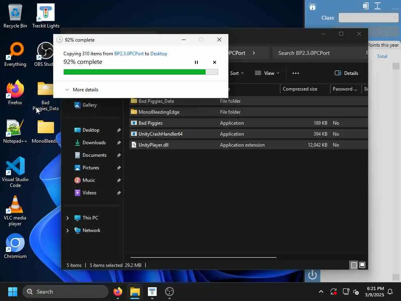Sort by Compressed size column header

pos(305,89)
